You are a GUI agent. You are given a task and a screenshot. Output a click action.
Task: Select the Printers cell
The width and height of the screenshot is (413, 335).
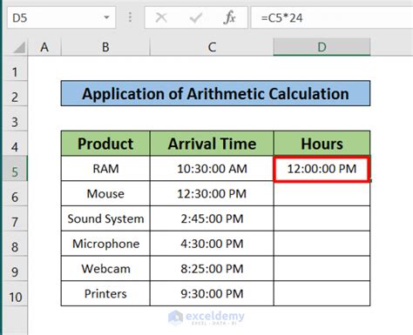coord(105,293)
